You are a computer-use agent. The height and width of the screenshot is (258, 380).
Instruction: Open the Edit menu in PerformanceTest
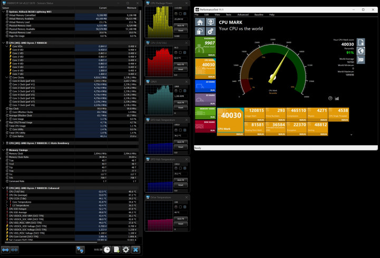point(206,15)
